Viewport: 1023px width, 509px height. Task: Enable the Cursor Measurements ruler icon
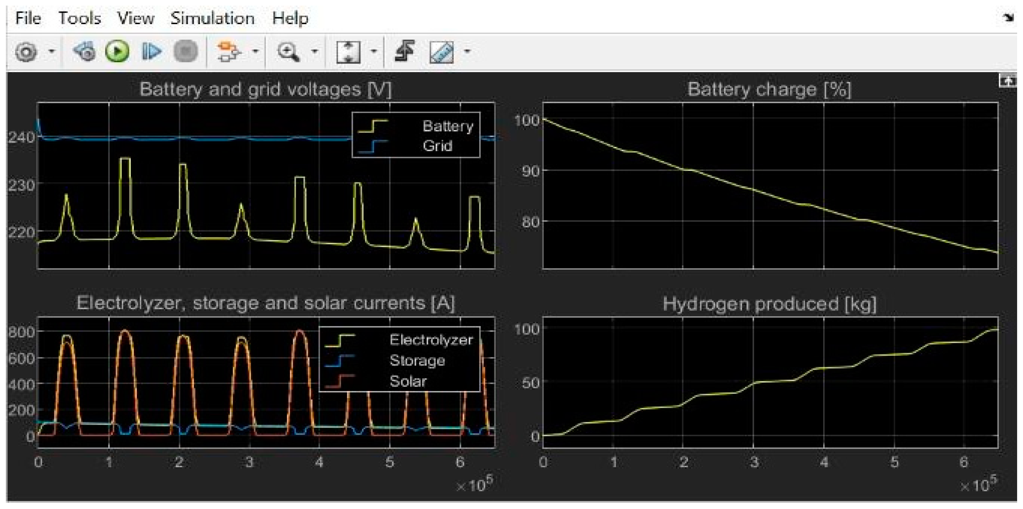click(x=441, y=52)
